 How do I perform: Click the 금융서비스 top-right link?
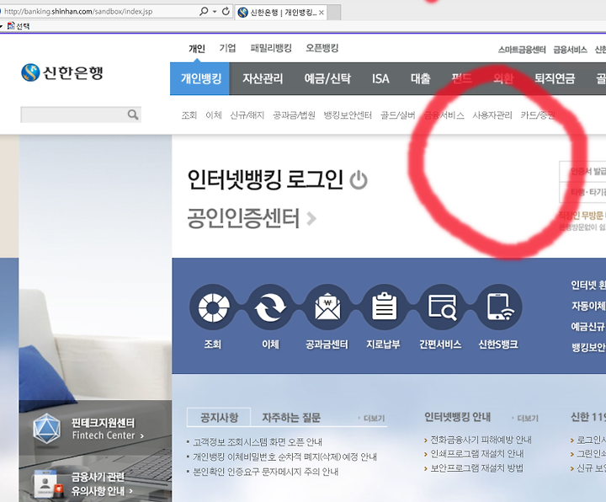[570, 50]
